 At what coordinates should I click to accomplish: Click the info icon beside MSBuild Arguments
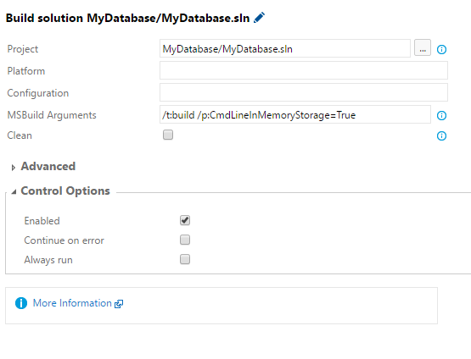pyautogui.click(x=441, y=115)
